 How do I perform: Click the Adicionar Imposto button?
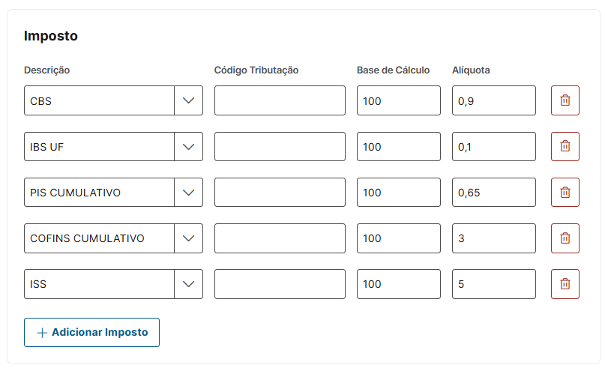(x=91, y=332)
